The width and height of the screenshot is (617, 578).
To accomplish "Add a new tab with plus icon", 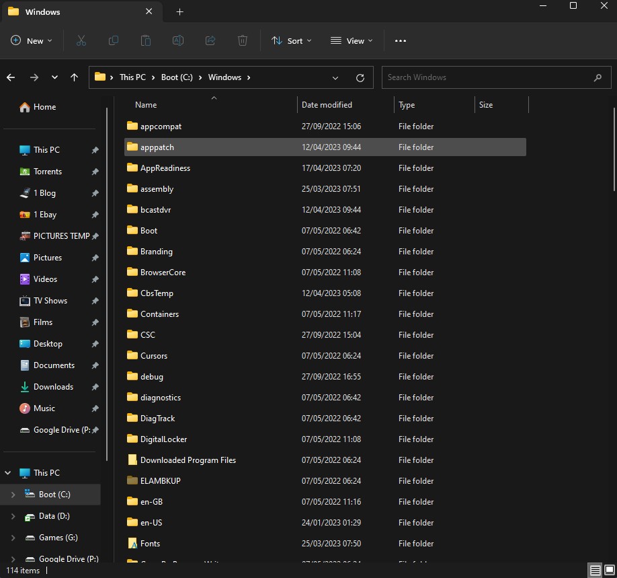I will pos(179,12).
